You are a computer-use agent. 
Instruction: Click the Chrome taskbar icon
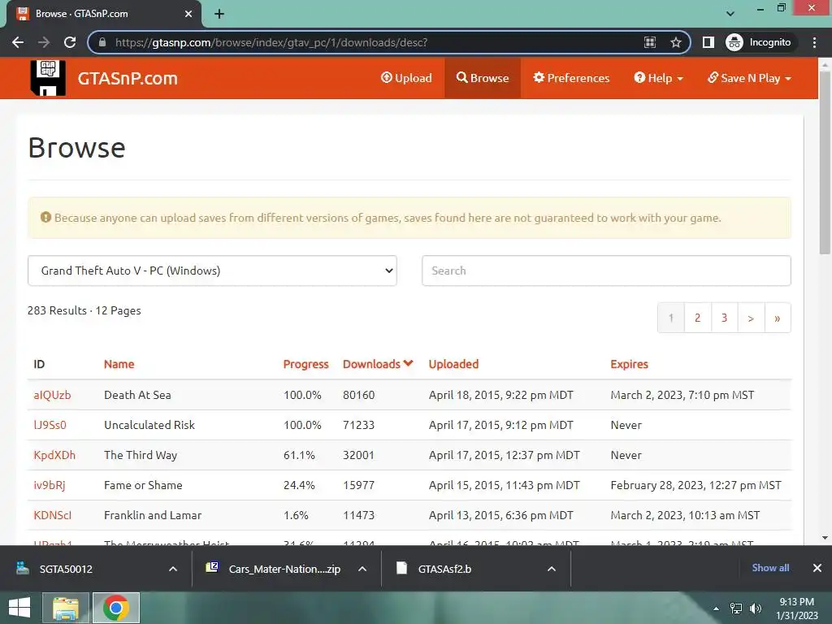pyautogui.click(x=116, y=608)
